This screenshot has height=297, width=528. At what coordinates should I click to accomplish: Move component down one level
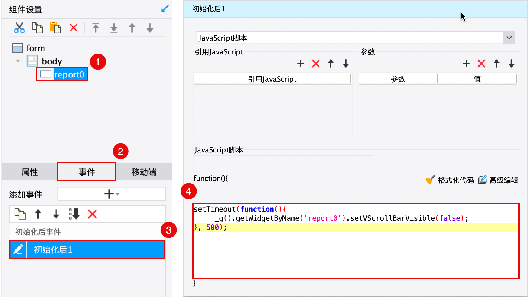click(x=150, y=28)
